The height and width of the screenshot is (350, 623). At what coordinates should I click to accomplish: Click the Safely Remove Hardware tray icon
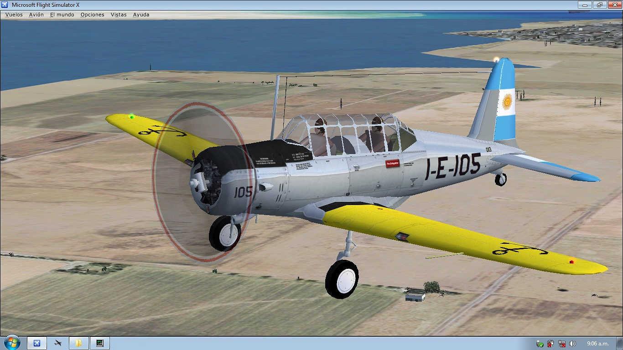point(540,344)
